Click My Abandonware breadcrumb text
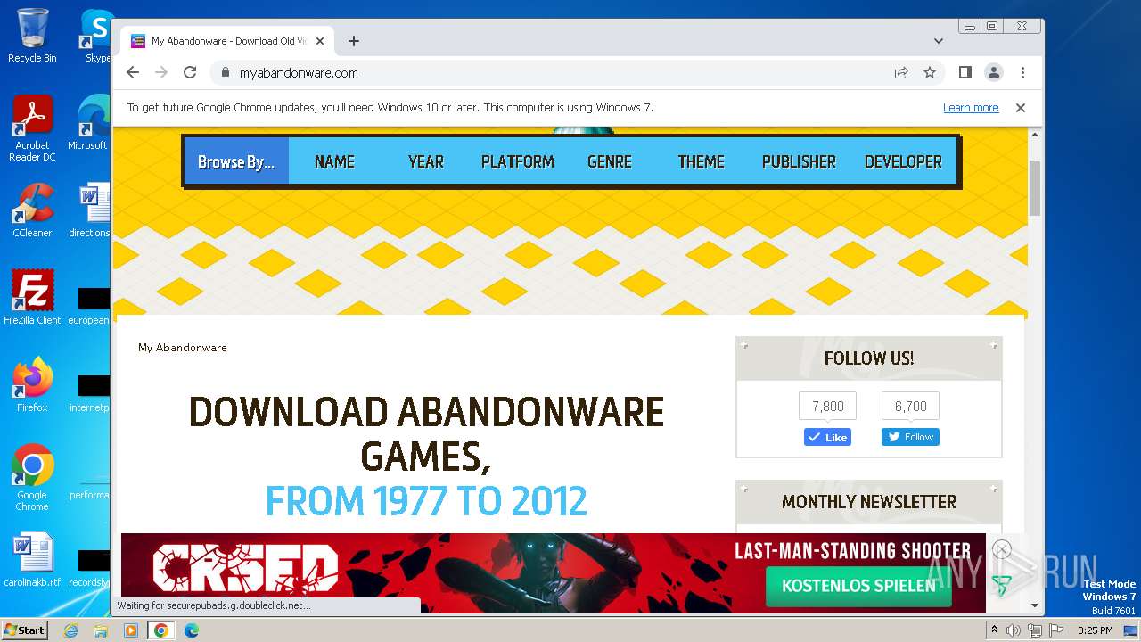 point(183,348)
